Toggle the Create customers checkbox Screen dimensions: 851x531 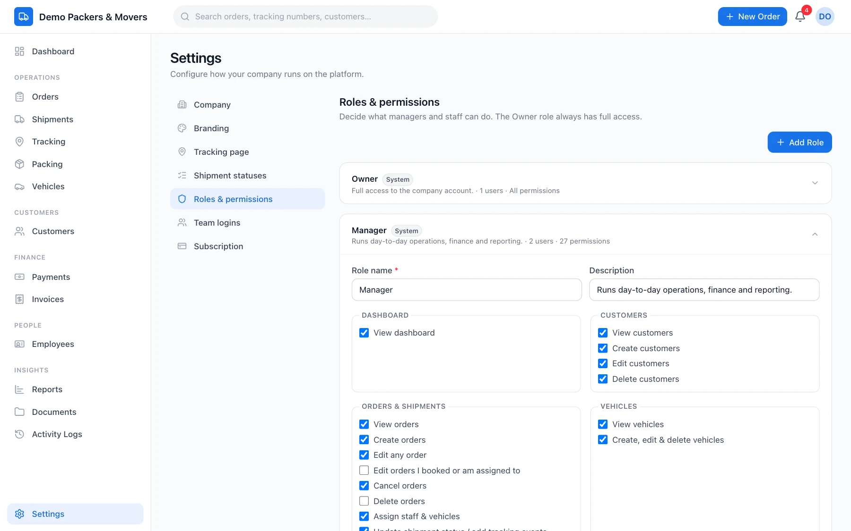coord(603,348)
